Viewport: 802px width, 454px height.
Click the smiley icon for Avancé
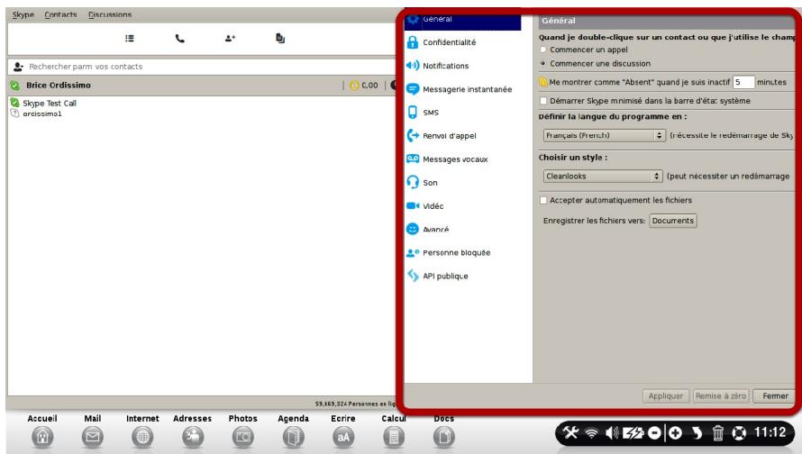click(x=412, y=229)
